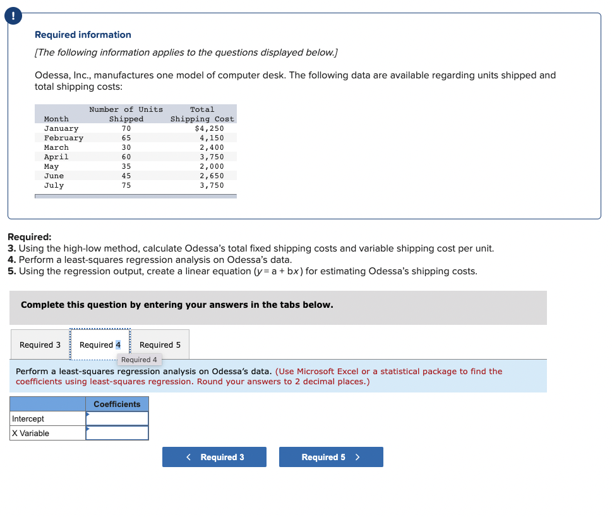Viewport: 612px width, 517px height.
Task: Click the X Variable coefficient input field
Action: coord(117,433)
